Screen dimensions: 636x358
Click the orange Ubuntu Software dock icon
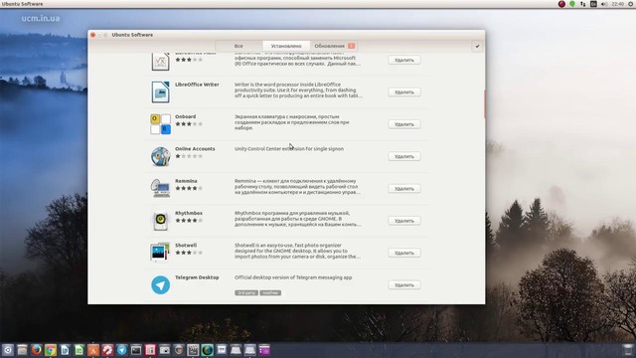point(93,350)
